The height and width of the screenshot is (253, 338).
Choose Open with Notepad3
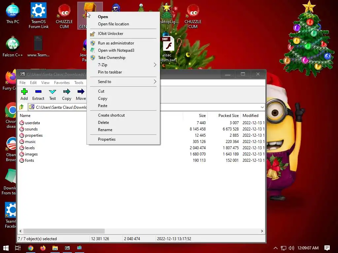click(x=123, y=50)
